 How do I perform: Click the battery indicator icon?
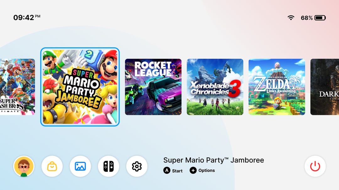pyautogui.click(x=320, y=18)
